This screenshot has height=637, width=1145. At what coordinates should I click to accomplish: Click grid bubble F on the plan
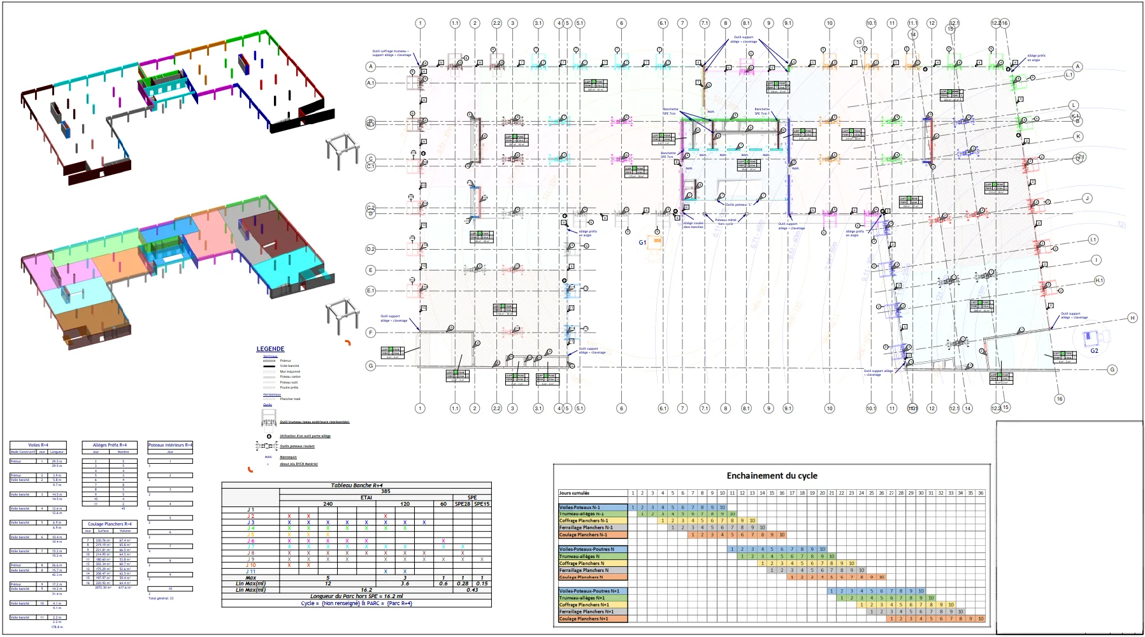[371, 333]
